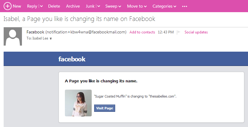This screenshot has height=127, width=248.
Task: Mark the message as Junk
Action: [90, 6]
